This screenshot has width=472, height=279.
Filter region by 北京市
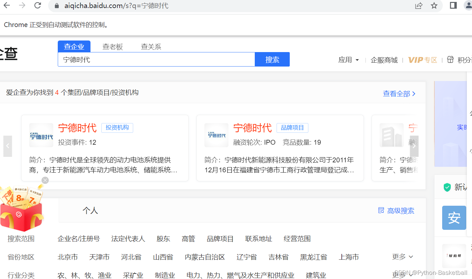(68, 257)
